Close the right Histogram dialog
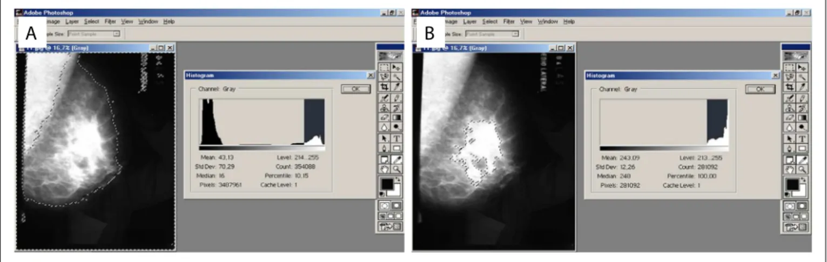The height and width of the screenshot is (262, 827). pyautogui.click(x=776, y=76)
